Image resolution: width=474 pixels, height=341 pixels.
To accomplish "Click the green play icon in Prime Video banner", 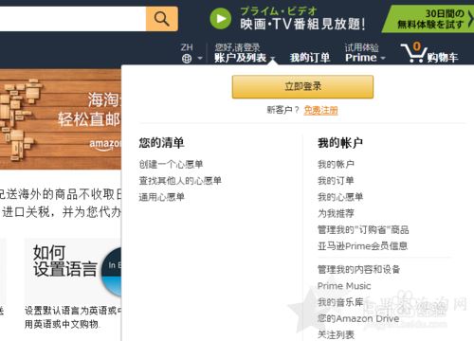I will tap(221, 19).
